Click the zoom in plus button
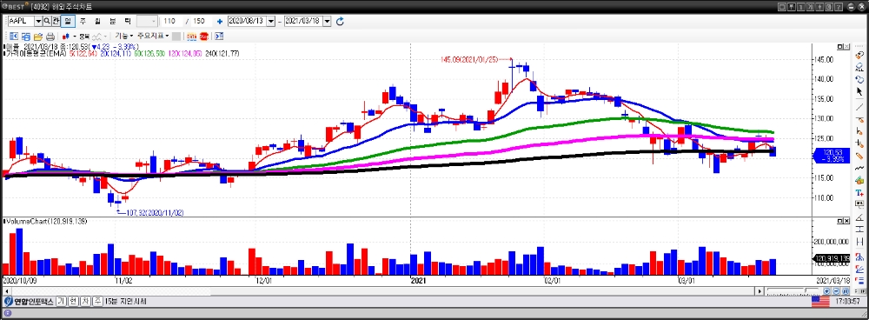Image resolution: width=869 pixels, height=320 pixels. coord(826,291)
